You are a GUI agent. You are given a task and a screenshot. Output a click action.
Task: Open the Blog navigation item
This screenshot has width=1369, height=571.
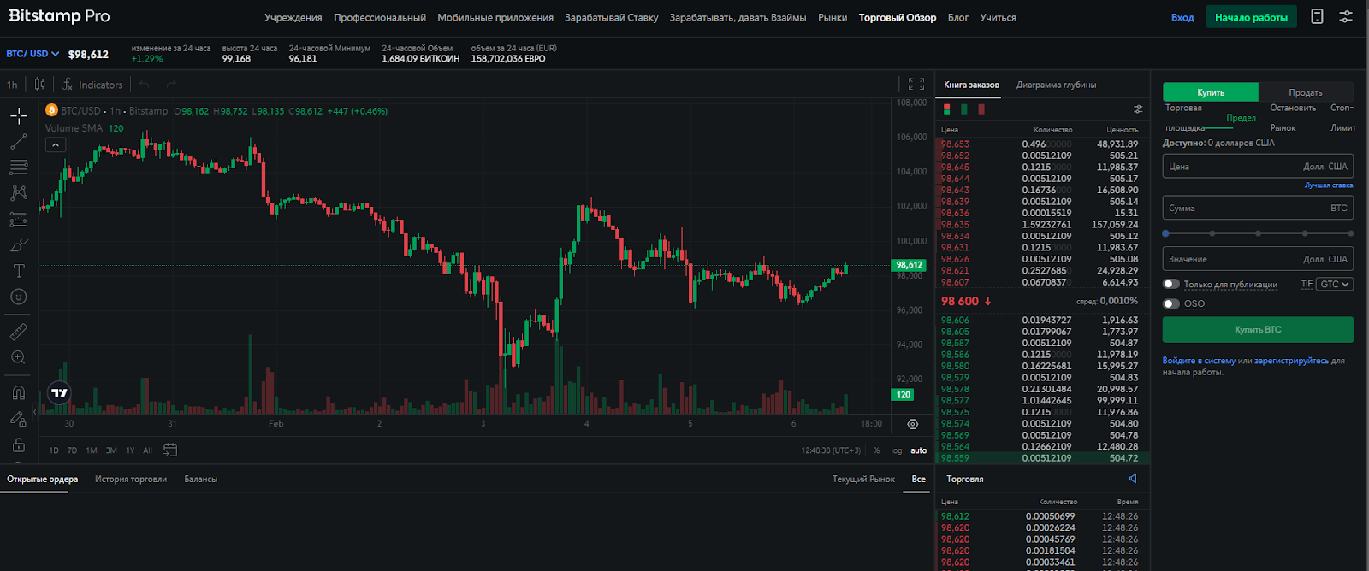click(957, 17)
